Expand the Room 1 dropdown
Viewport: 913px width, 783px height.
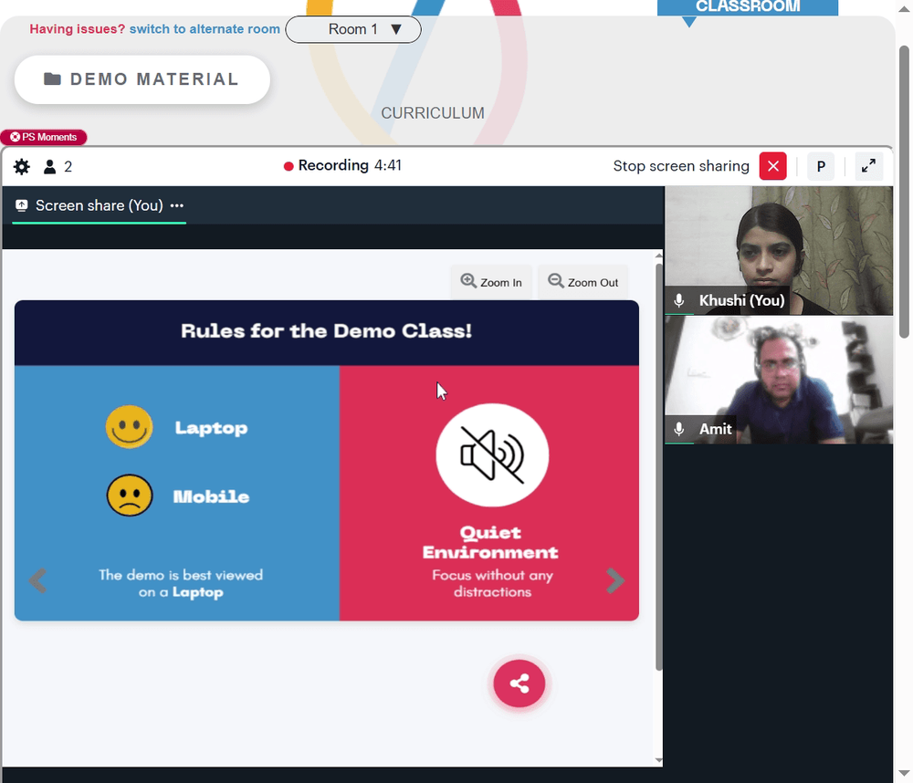tap(353, 29)
